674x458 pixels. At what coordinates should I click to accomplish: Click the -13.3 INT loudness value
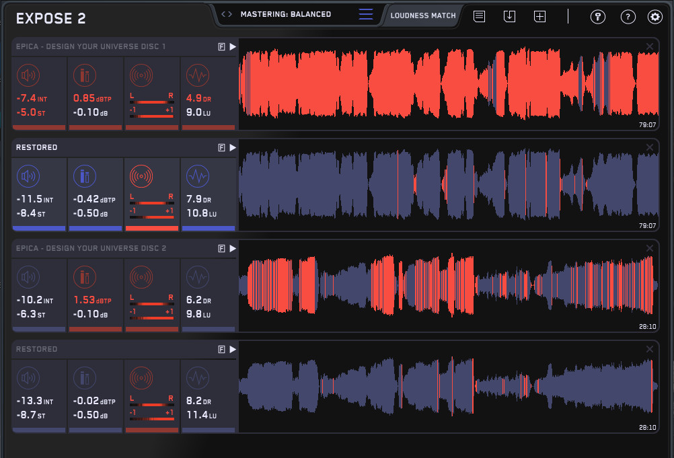click(x=35, y=402)
